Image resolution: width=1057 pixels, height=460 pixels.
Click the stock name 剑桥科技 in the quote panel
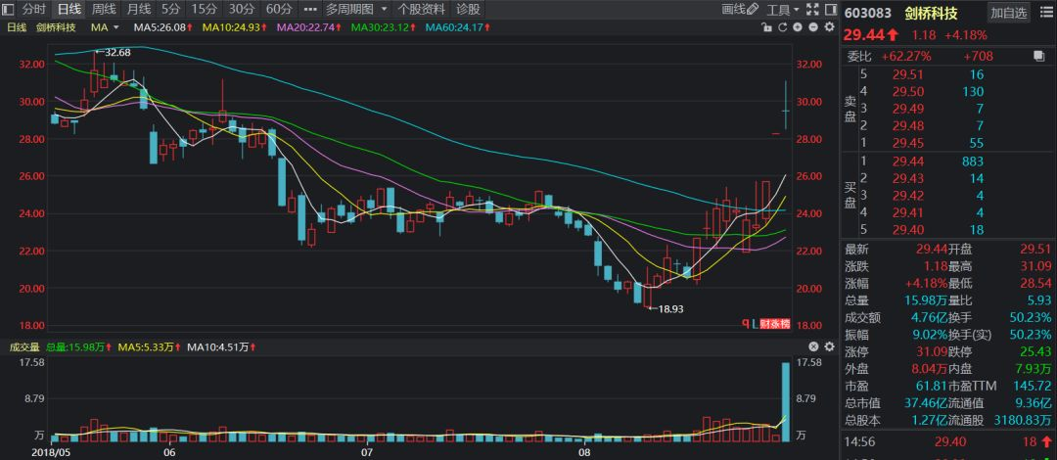tap(931, 13)
